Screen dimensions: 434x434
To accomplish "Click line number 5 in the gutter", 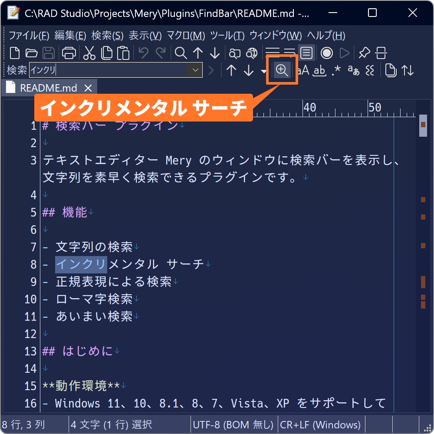I will 33,213.
